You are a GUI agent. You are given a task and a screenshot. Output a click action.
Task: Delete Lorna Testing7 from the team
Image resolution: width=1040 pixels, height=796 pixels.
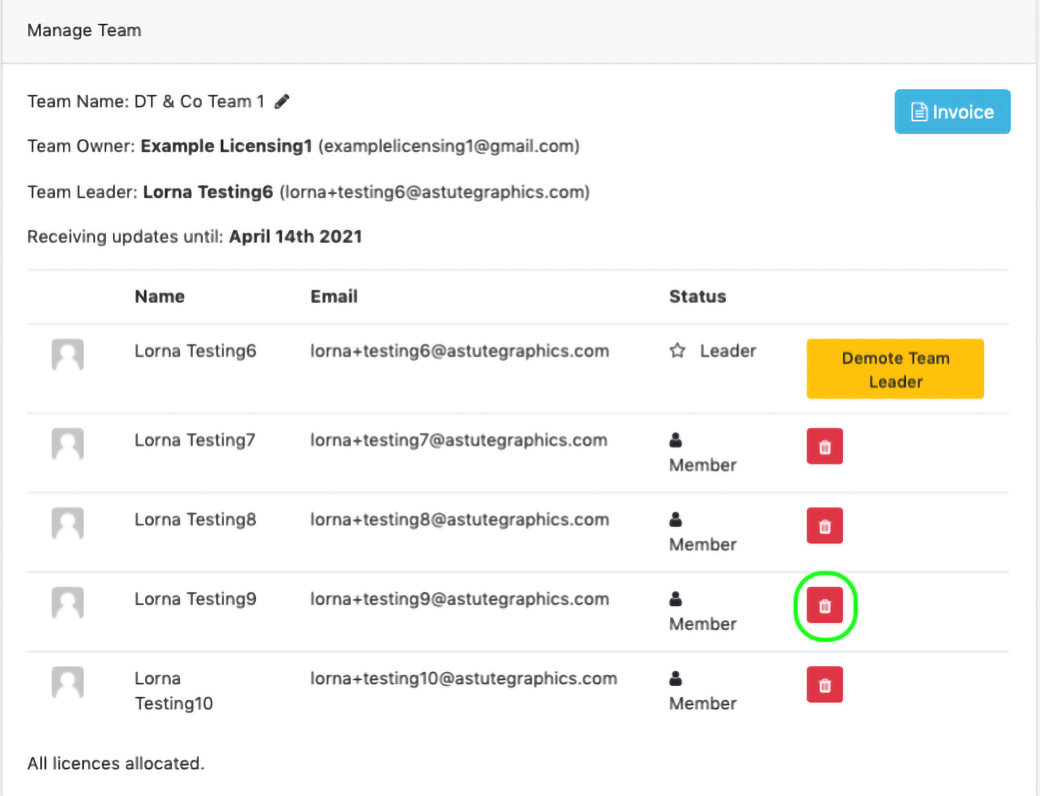(x=824, y=446)
